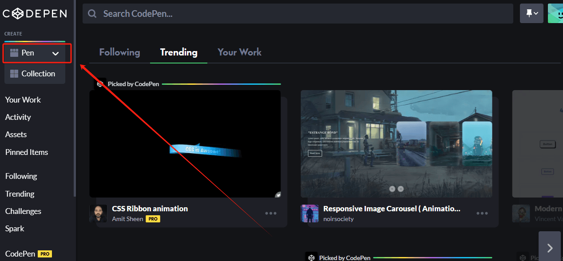Click the search magnifier icon
The height and width of the screenshot is (261, 563).
tap(92, 13)
